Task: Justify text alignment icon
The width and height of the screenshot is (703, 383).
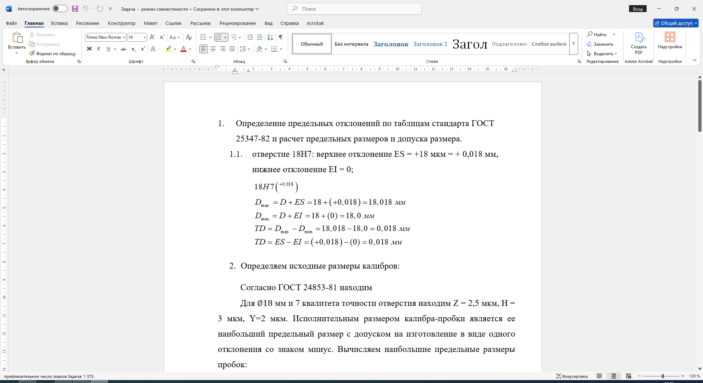Action: point(232,49)
